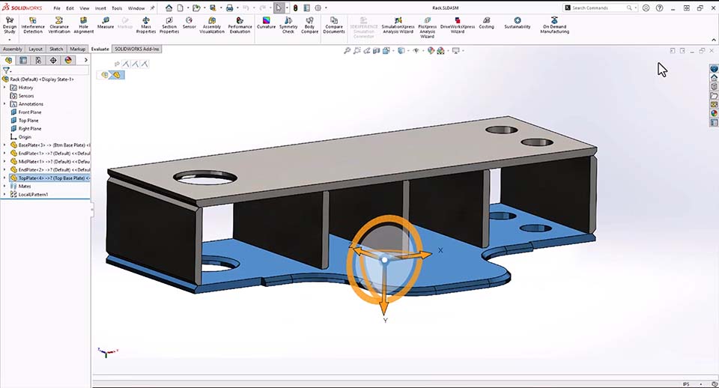Pin the menu bar with pushpin
The image size is (719, 388).
click(152, 7)
